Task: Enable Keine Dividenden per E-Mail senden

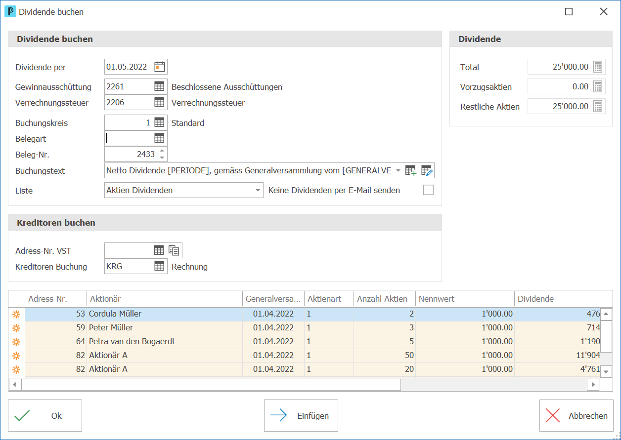Action: tap(428, 190)
